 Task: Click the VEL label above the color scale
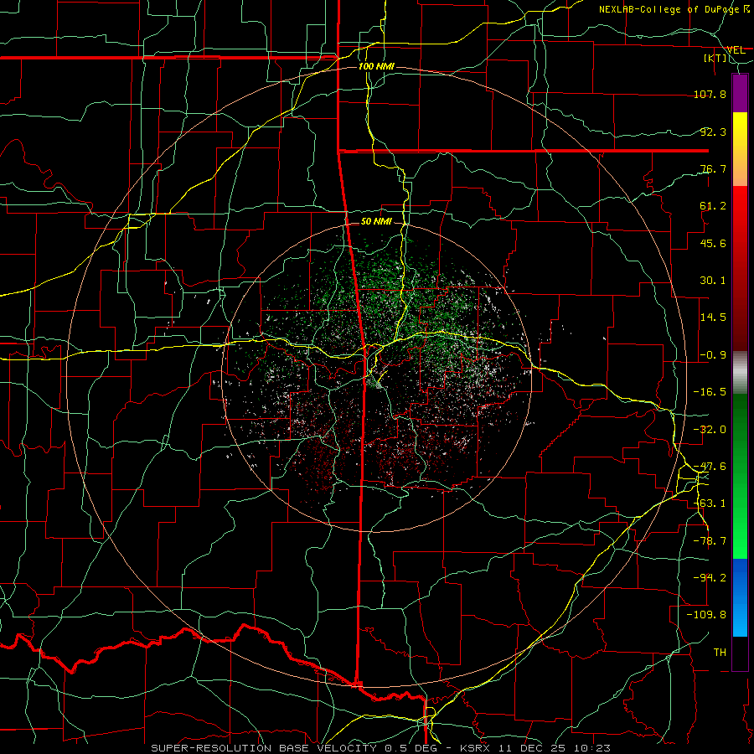(736, 50)
